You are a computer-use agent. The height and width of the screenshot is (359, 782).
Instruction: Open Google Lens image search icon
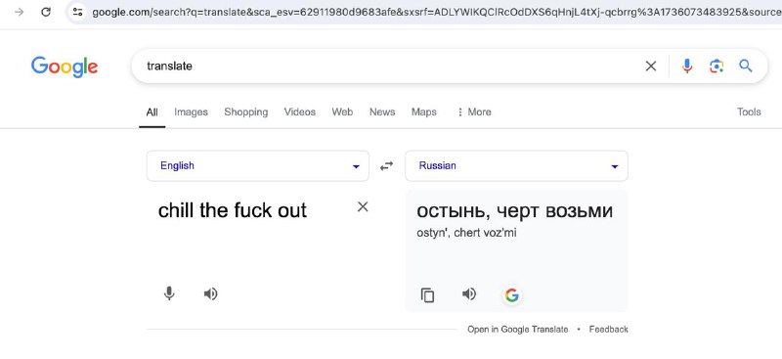[x=717, y=66]
